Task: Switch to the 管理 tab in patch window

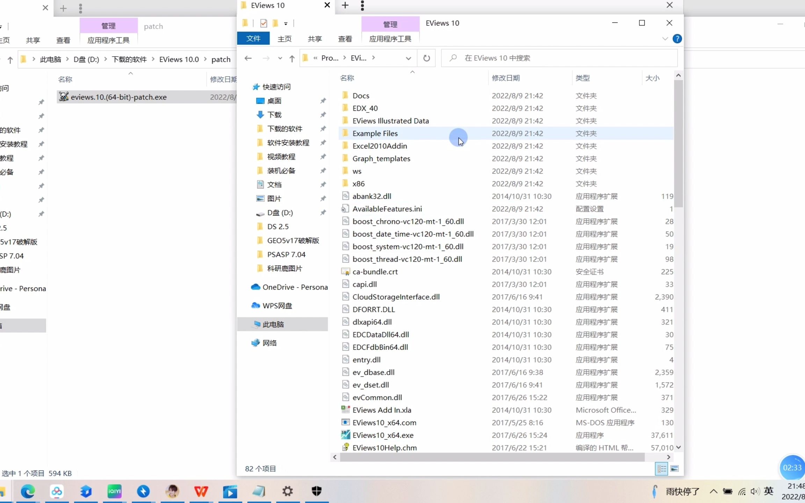Action: coord(108,26)
